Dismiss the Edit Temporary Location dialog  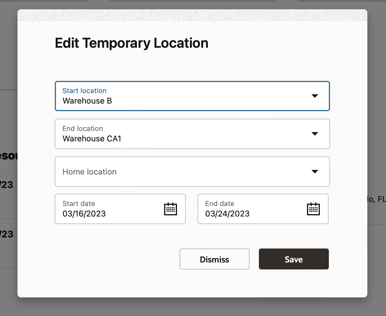coord(214,259)
